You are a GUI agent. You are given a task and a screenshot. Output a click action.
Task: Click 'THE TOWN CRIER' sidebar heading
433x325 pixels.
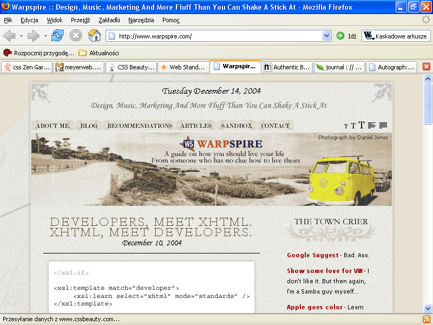331,222
